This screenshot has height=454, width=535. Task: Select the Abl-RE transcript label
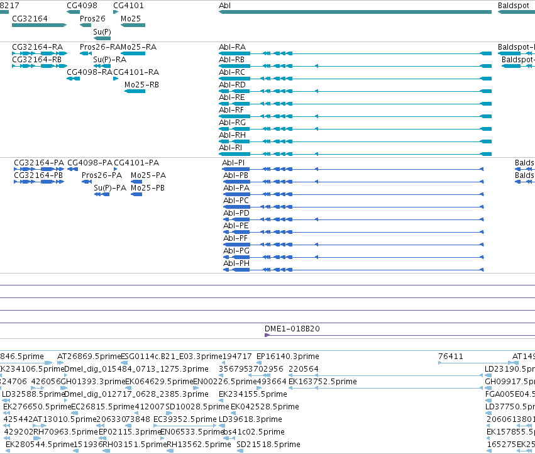232,97
